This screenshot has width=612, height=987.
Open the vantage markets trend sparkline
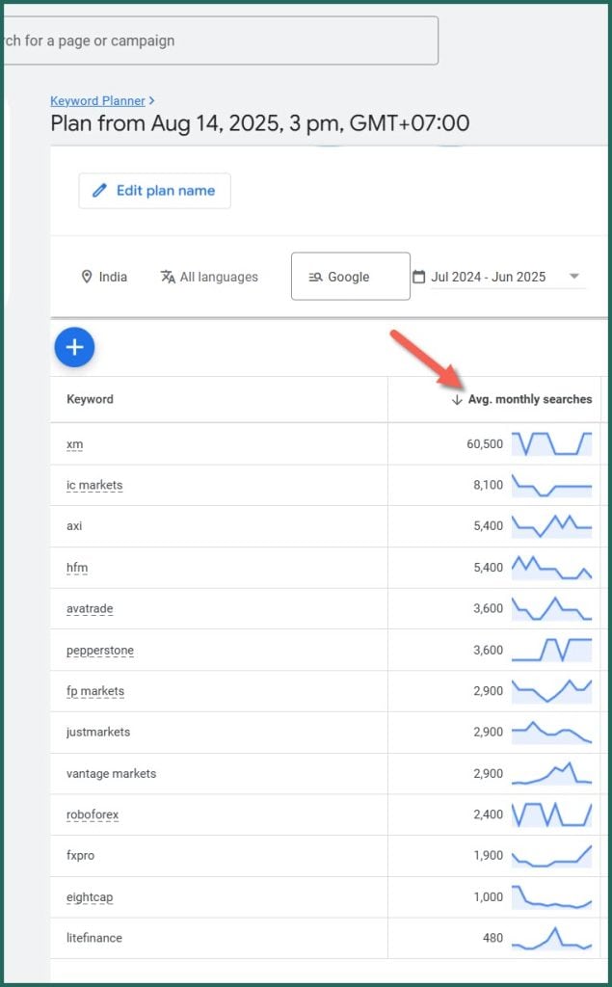[551, 773]
